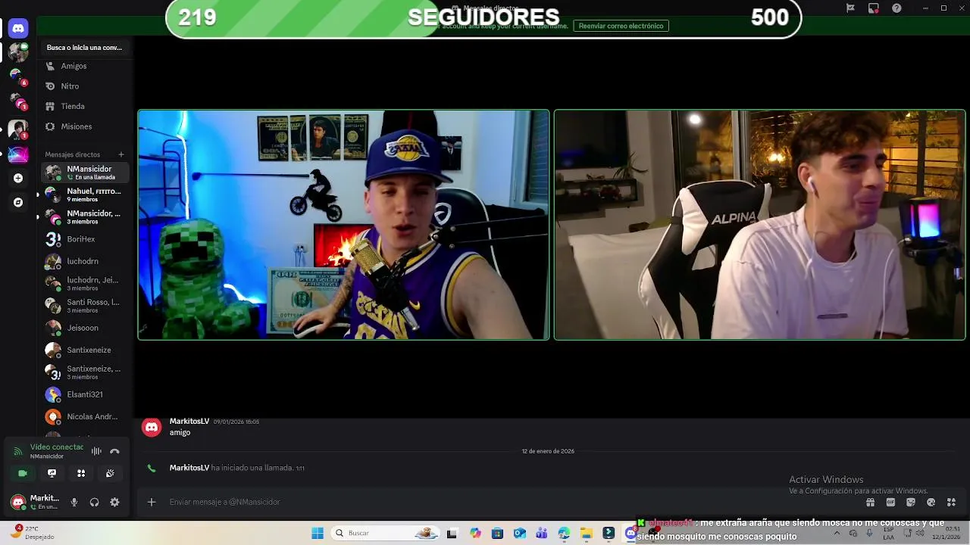Open User Settings gear icon
Image resolution: width=970 pixels, height=545 pixels.
tap(114, 502)
